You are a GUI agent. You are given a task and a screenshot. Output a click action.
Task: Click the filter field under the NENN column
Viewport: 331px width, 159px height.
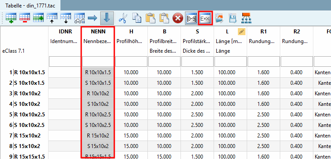click(98, 61)
